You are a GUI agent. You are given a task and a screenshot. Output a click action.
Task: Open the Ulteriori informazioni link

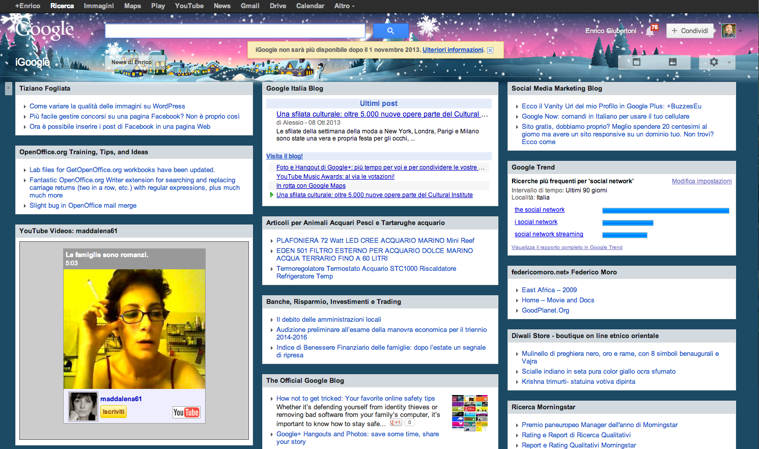pyautogui.click(x=453, y=50)
